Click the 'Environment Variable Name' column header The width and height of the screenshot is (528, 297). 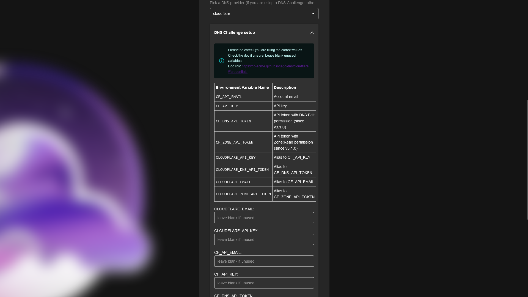click(243, 87)
